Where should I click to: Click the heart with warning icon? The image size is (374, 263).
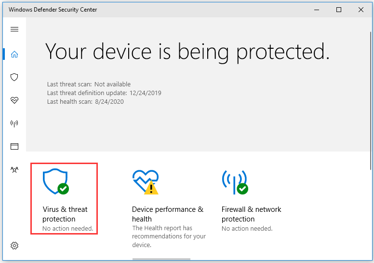click(146, 182)
